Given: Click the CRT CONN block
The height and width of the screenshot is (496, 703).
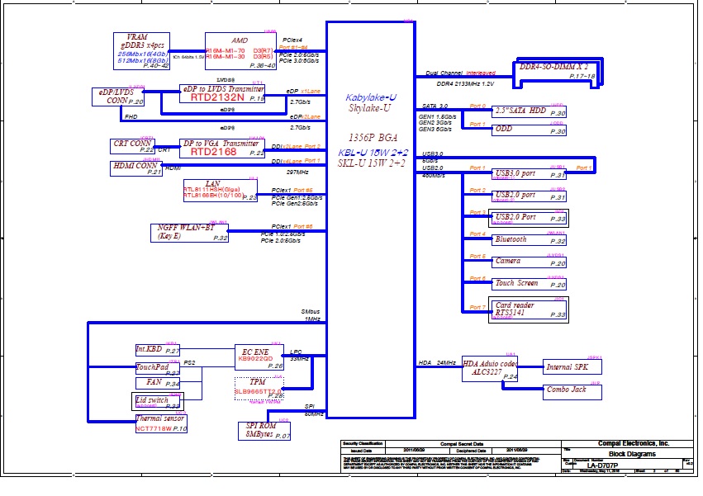Looking at the screenshot, I should pos(132,146).
